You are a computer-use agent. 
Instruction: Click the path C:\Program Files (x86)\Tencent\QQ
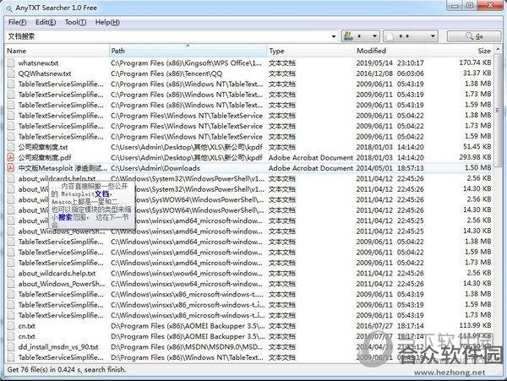(x=166, y=73)
